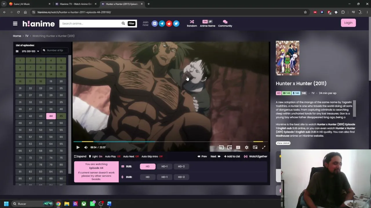Viewport: 371px width, 208px height.
Task: Start a Watch2gether session
Action: 255,157
